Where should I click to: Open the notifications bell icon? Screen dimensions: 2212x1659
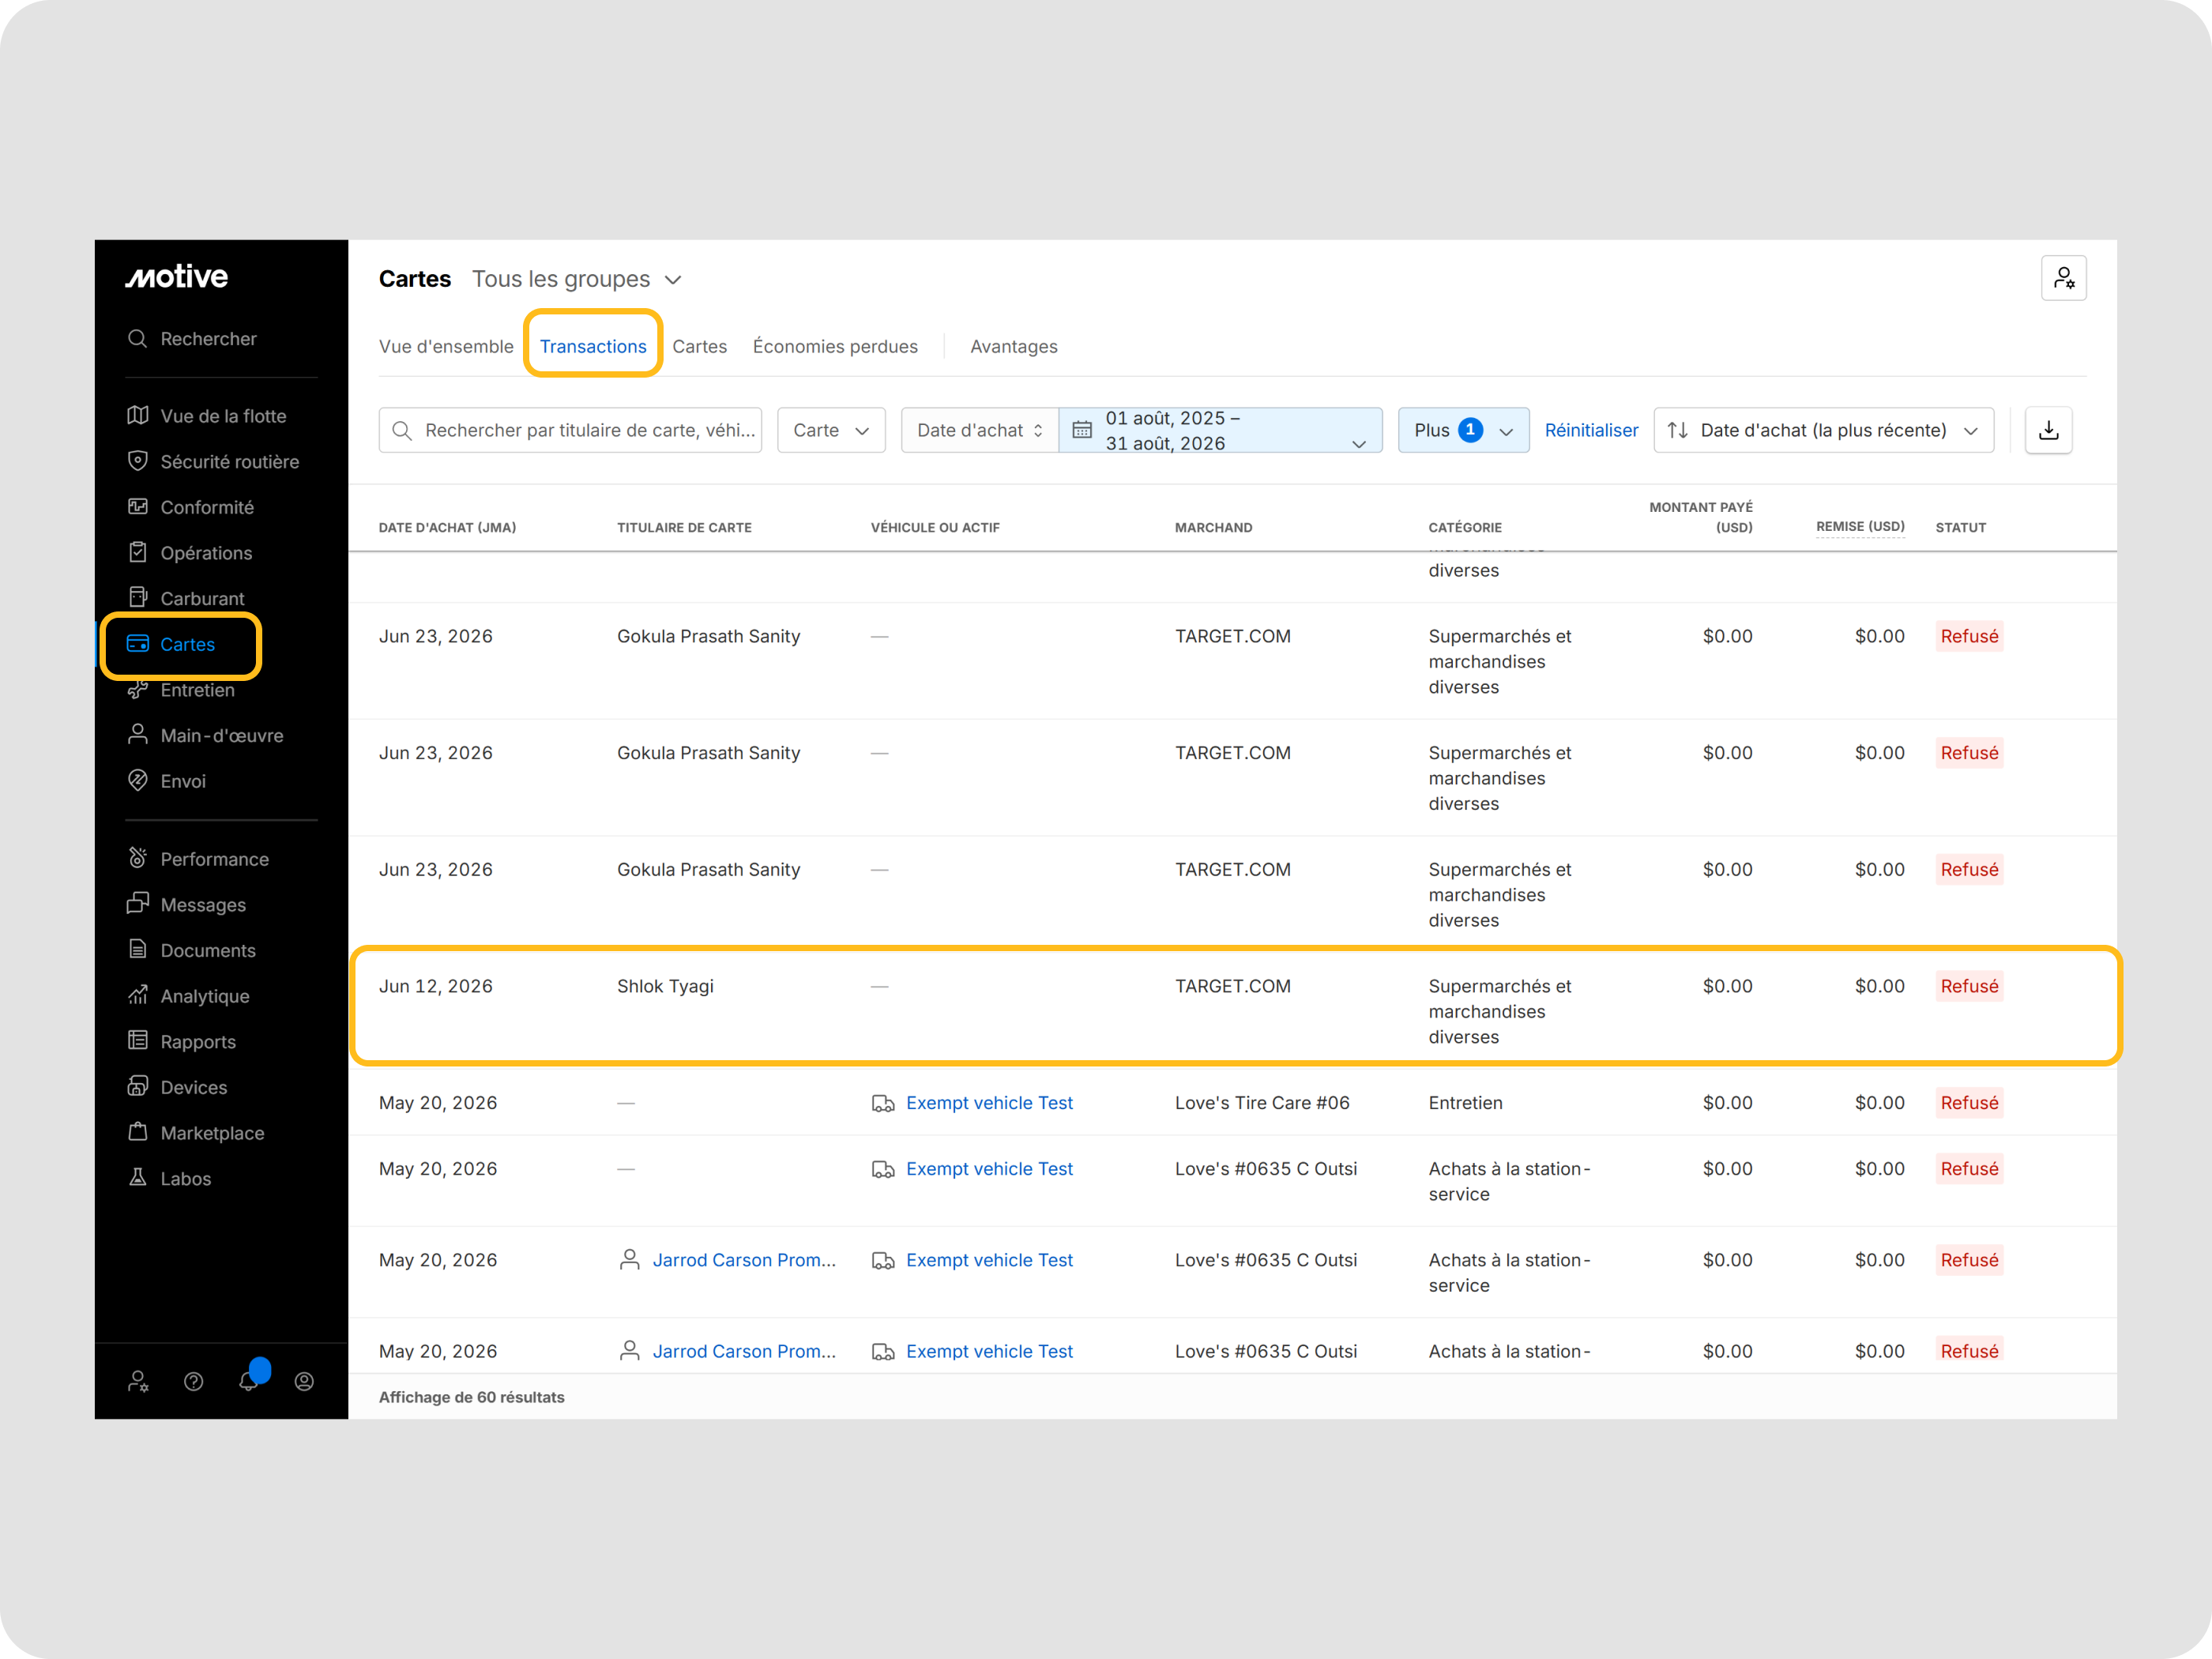tap(249, 1381)
